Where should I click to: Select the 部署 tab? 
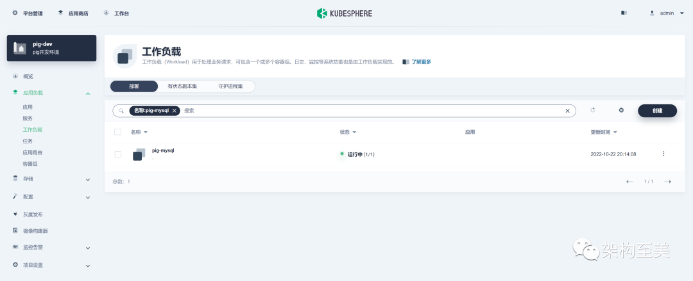pos(134,86)
